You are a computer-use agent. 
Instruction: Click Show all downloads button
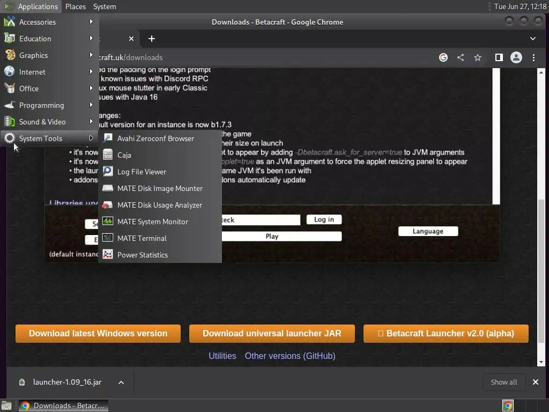[x=504, y=382]
